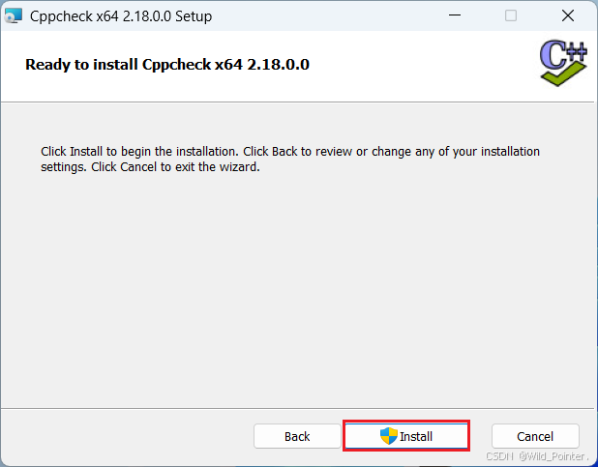Click the Install button with shield

coord(406,436)
